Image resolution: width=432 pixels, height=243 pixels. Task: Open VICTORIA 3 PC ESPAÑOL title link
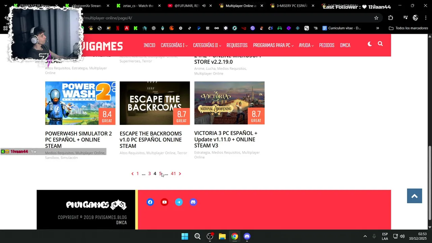click(x=226, y=139)
